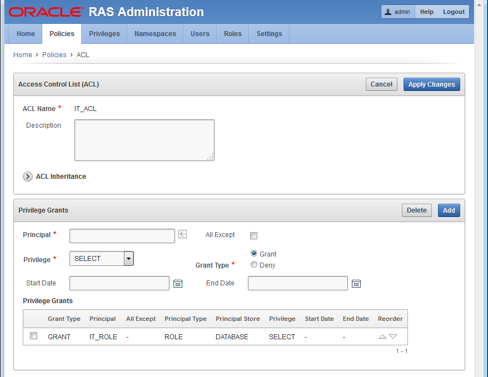Click the Apply Changes button
This screenshot has width=488, height=377.
[431, 84]
